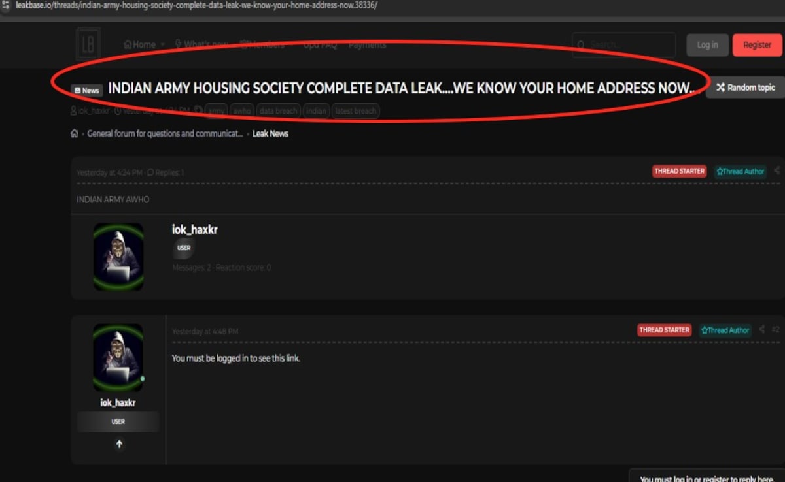
Task: Click the breadcrumb home icon
Action: point(75,133)
